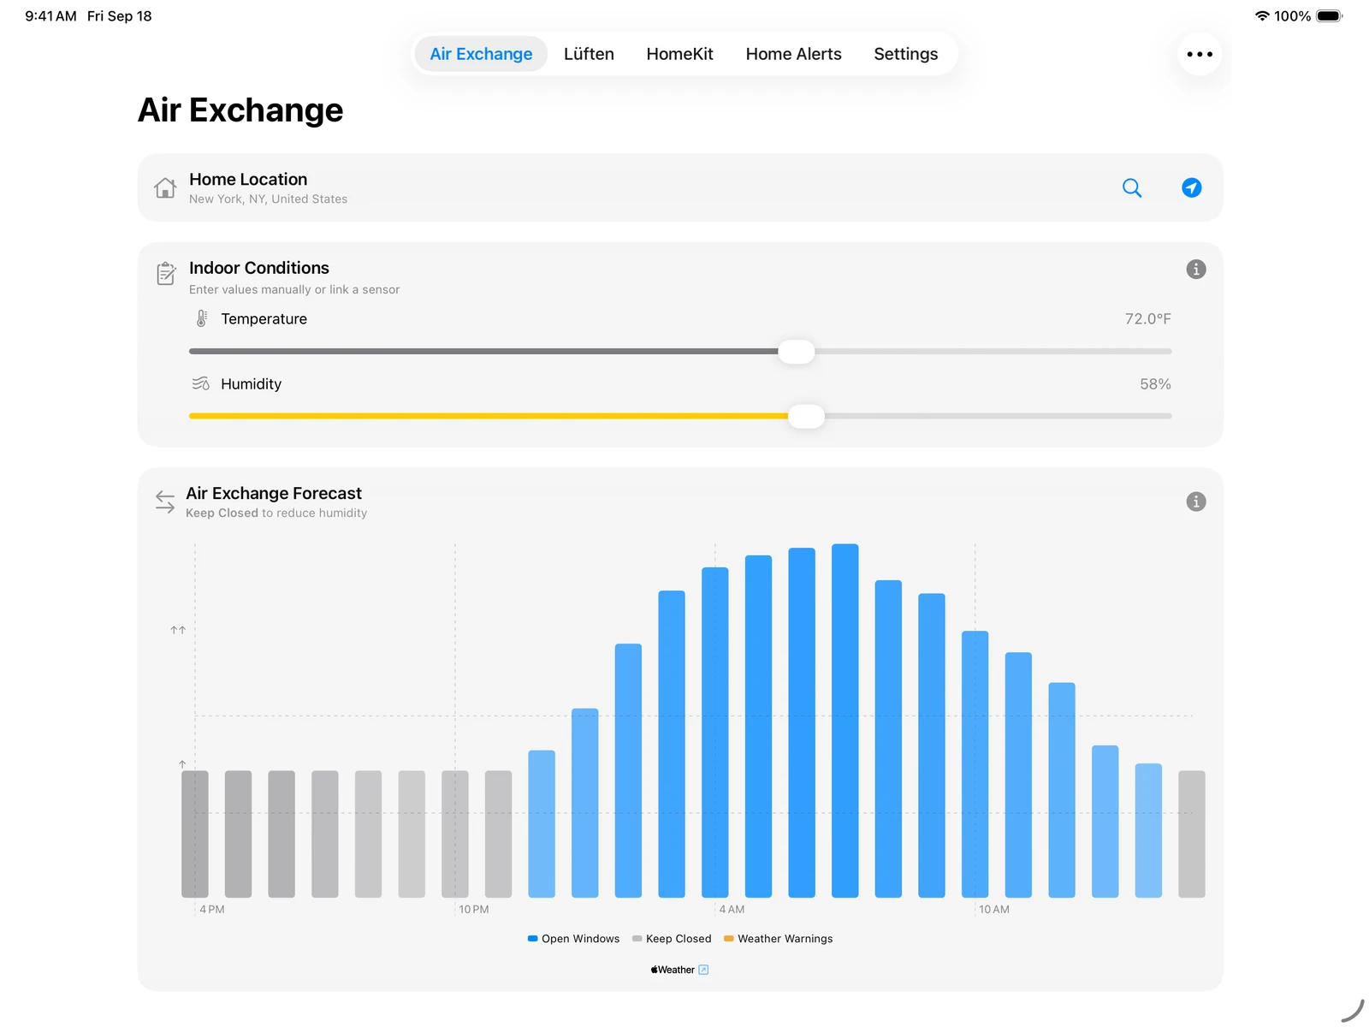Show Indoor Conditions info

point(1196,270)
